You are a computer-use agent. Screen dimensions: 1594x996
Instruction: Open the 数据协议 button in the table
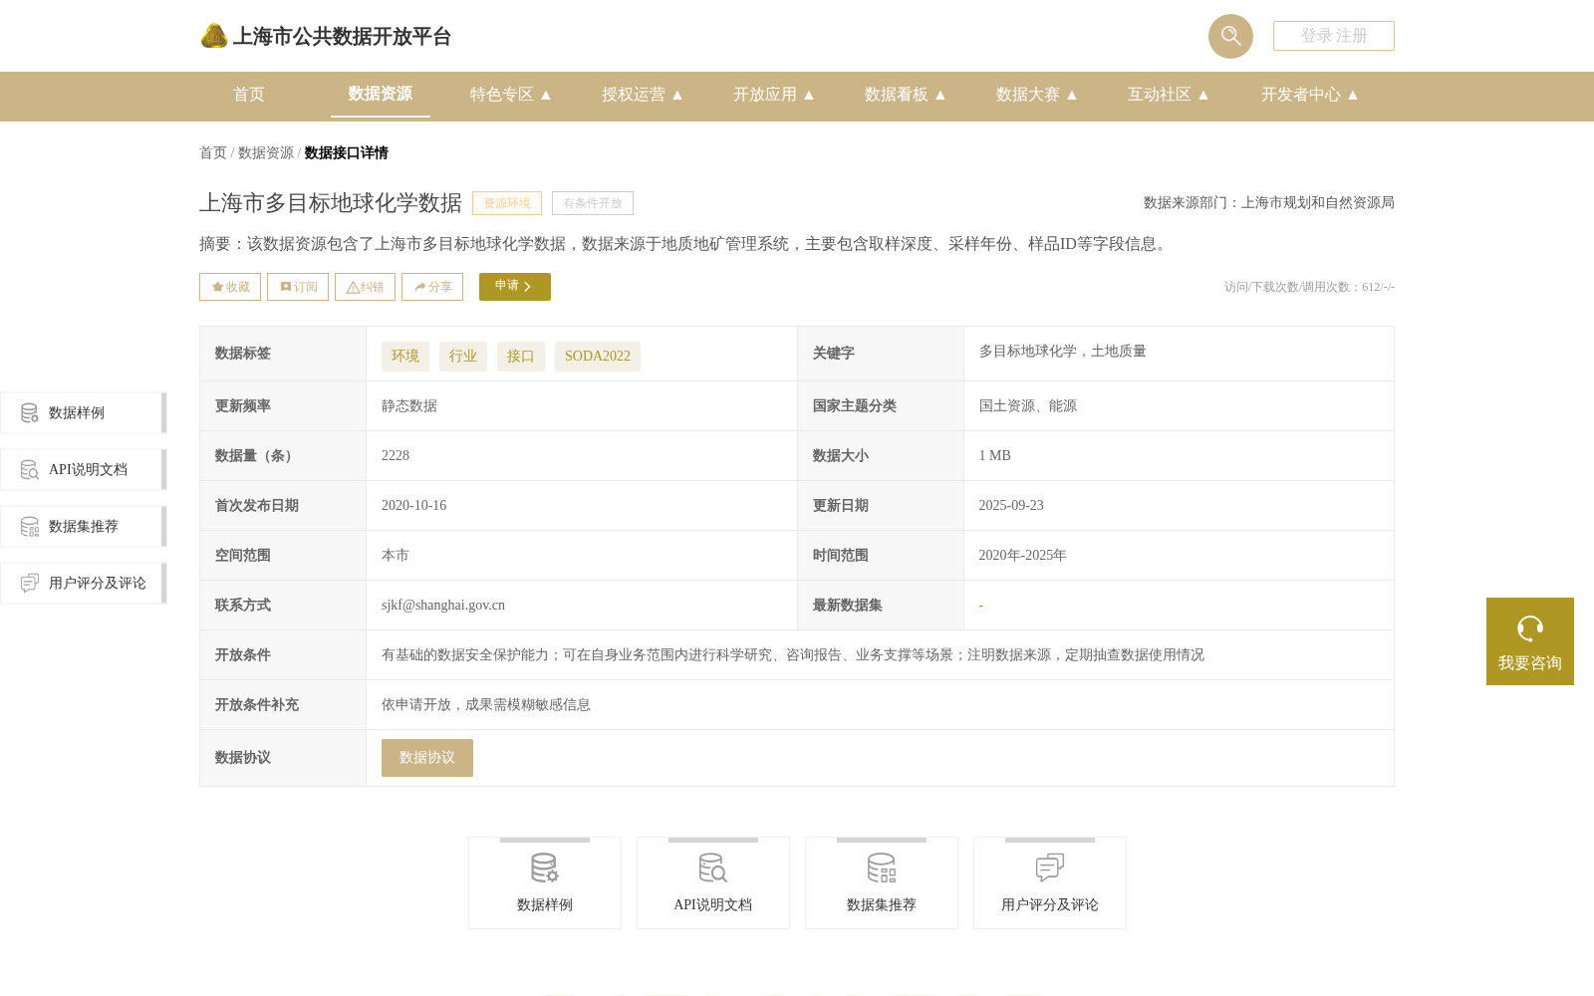tap(427, 758)
